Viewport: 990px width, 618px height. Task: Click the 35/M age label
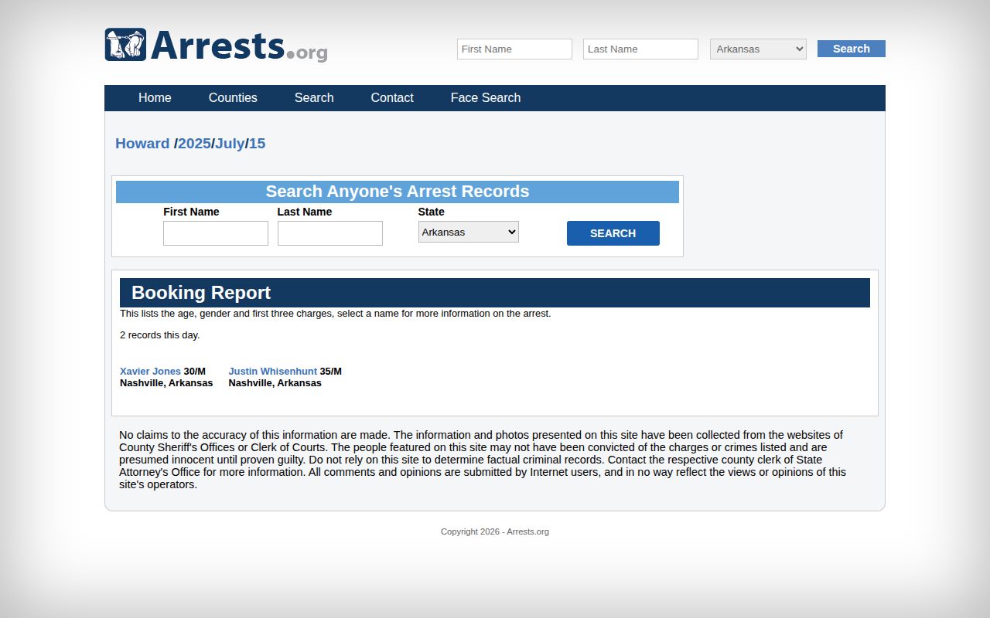[x=331, y=372]
